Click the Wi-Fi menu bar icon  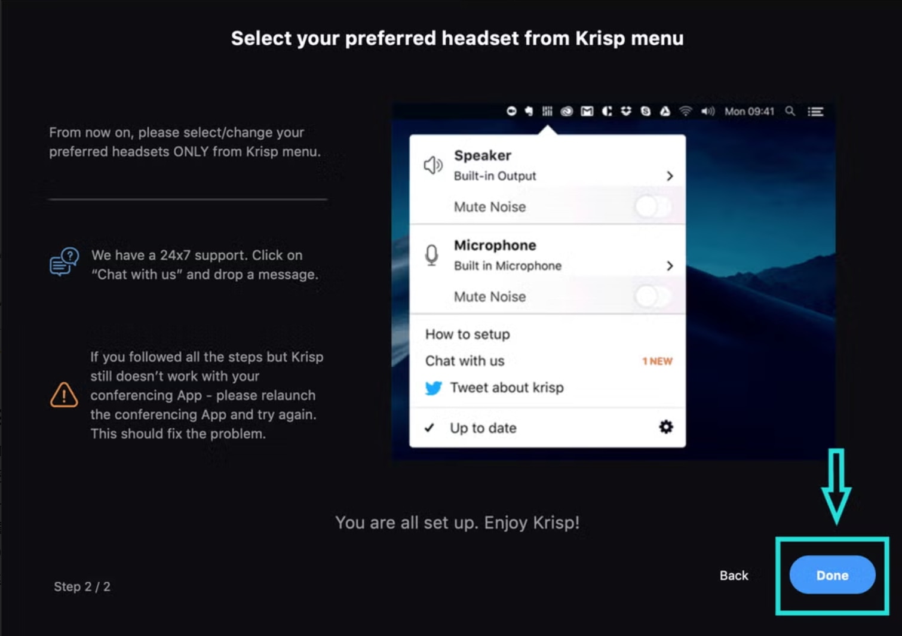coord(685,111)
